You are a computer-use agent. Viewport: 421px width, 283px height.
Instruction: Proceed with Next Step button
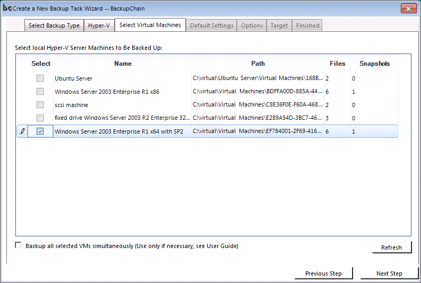pyautogui.click(x=389, y=273)
